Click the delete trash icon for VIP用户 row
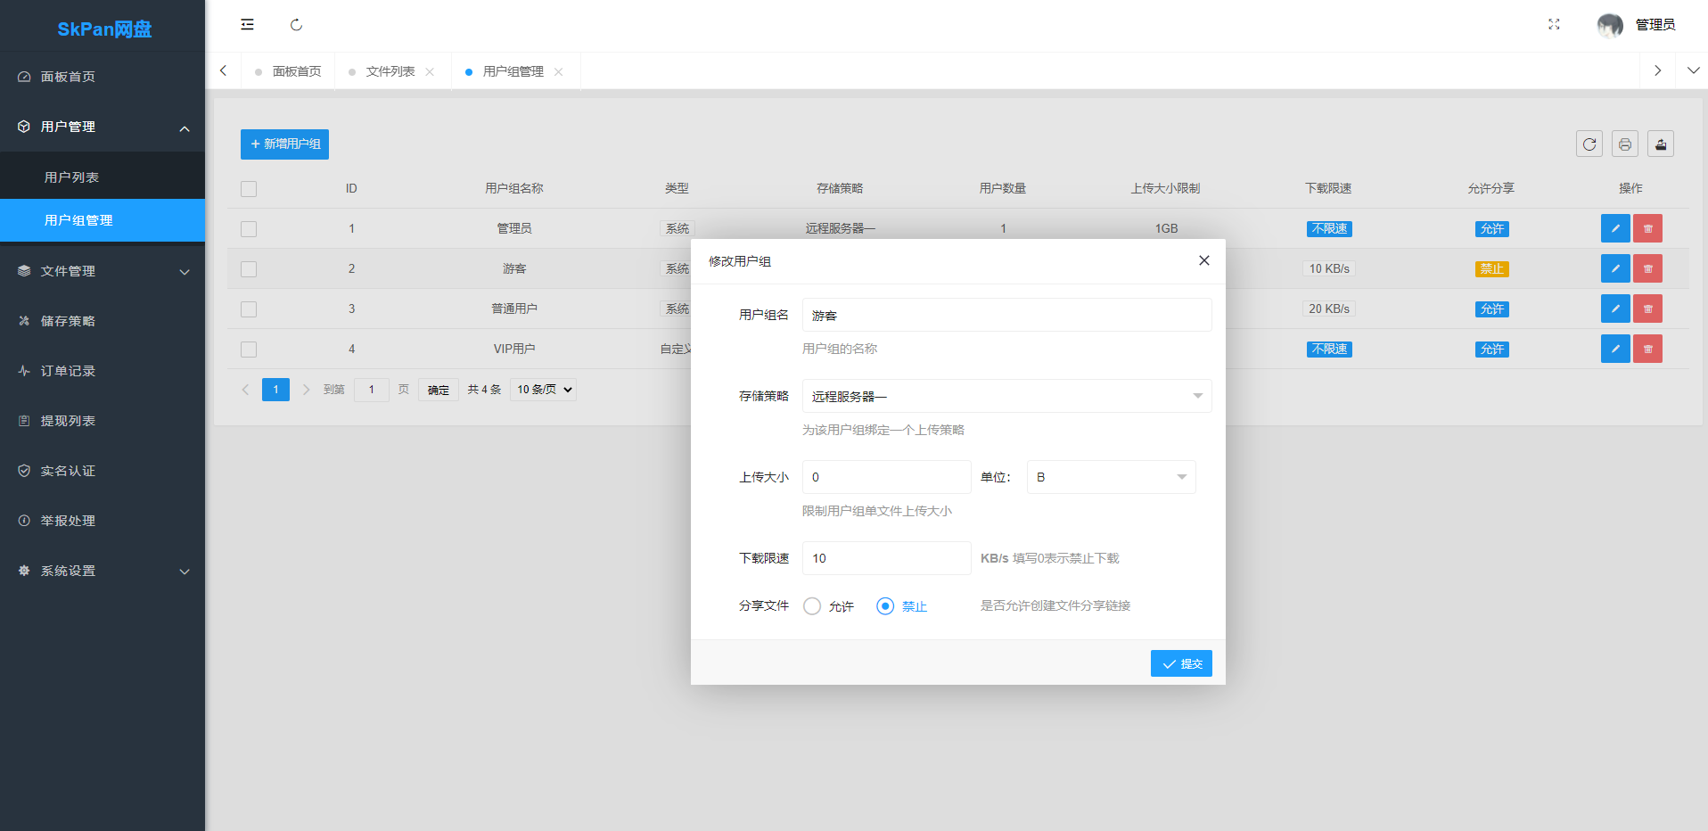Viewport: 1708px width, 831px height. tap(1647, 349)
